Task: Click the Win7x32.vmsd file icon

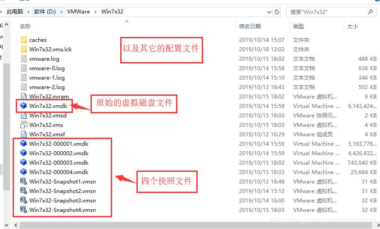Action: (x=24, y=116)
